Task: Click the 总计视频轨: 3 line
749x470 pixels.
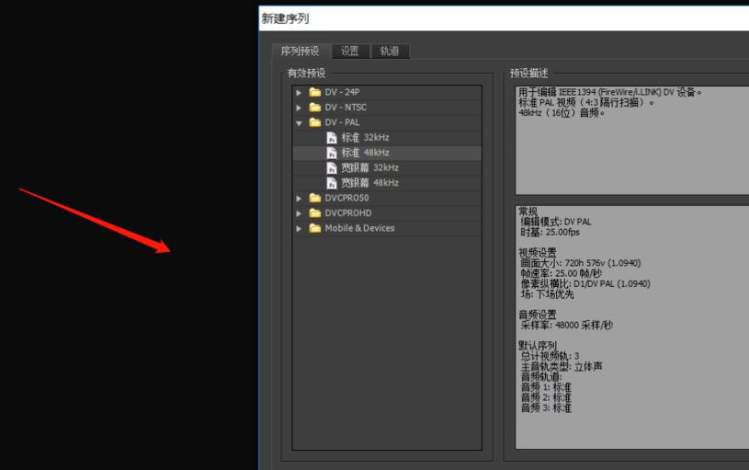Action: coord(550,356)
